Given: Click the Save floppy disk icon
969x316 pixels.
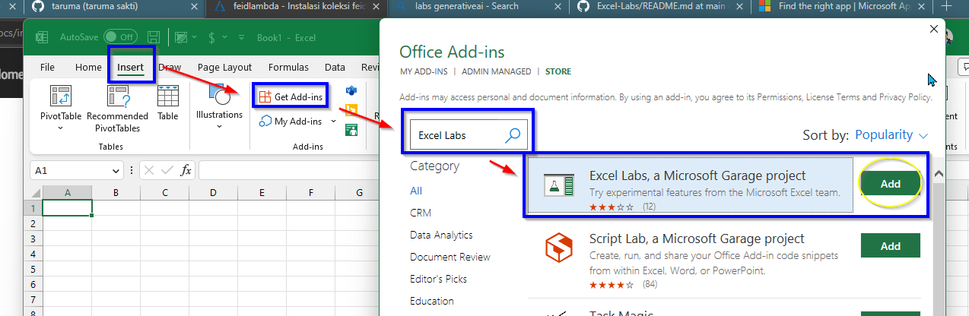Looking at the screenshot, I should (x=153, y=36).
